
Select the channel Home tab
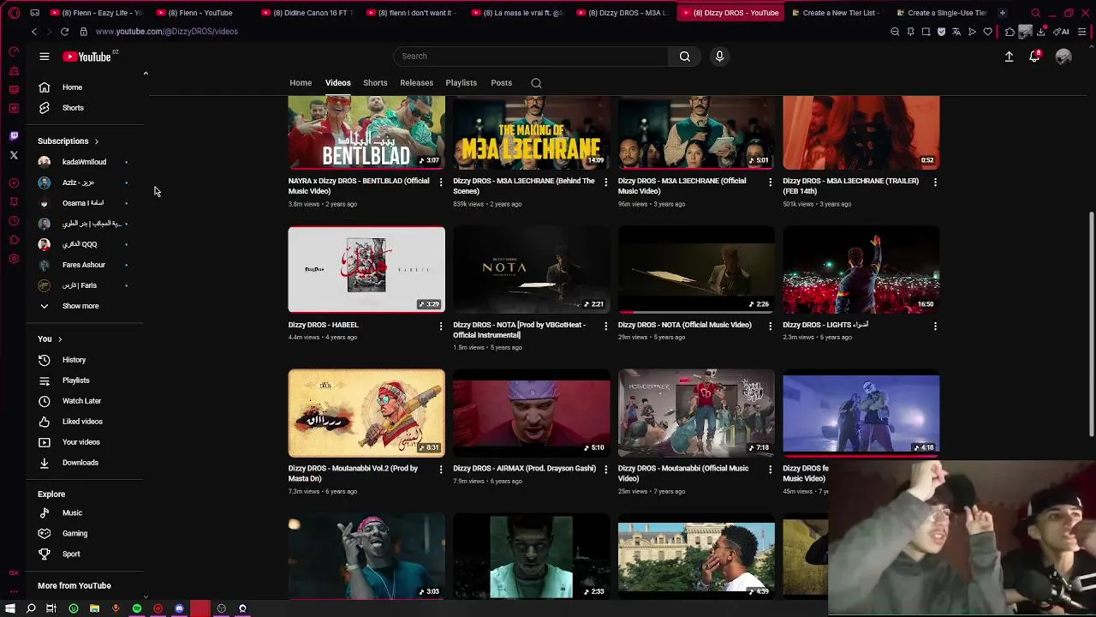(301, 83)
